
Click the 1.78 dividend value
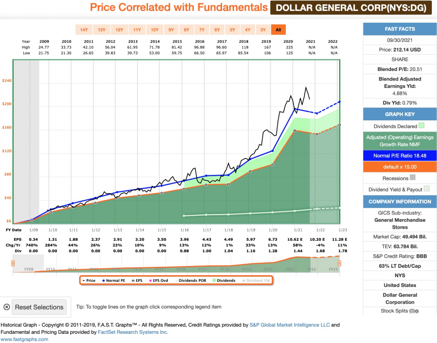pyautogui.click(x=343, y=251)
